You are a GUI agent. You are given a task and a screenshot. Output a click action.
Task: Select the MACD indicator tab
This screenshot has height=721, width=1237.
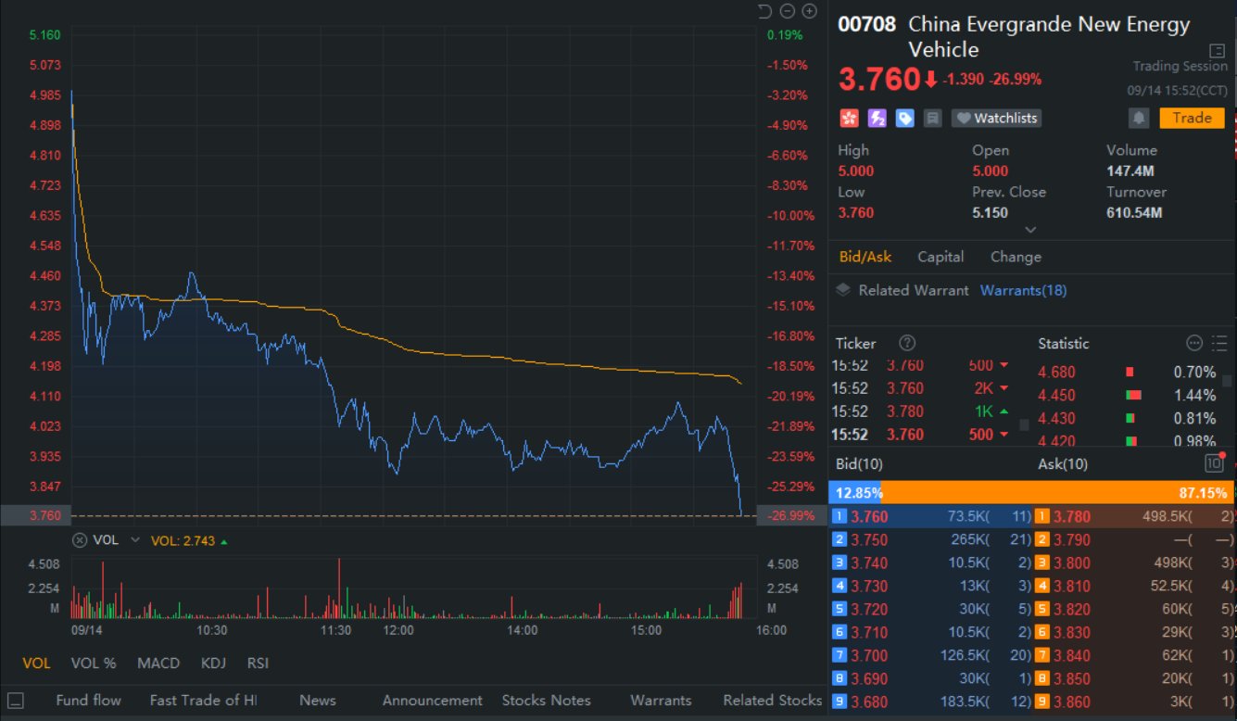pos(158,663)
